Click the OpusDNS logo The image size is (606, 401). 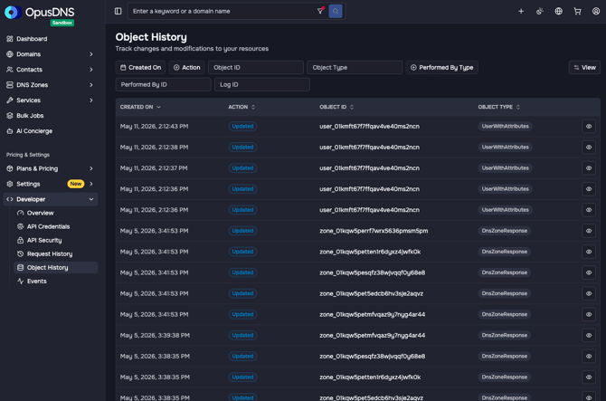pyautogui.click(x=40, y=13)
